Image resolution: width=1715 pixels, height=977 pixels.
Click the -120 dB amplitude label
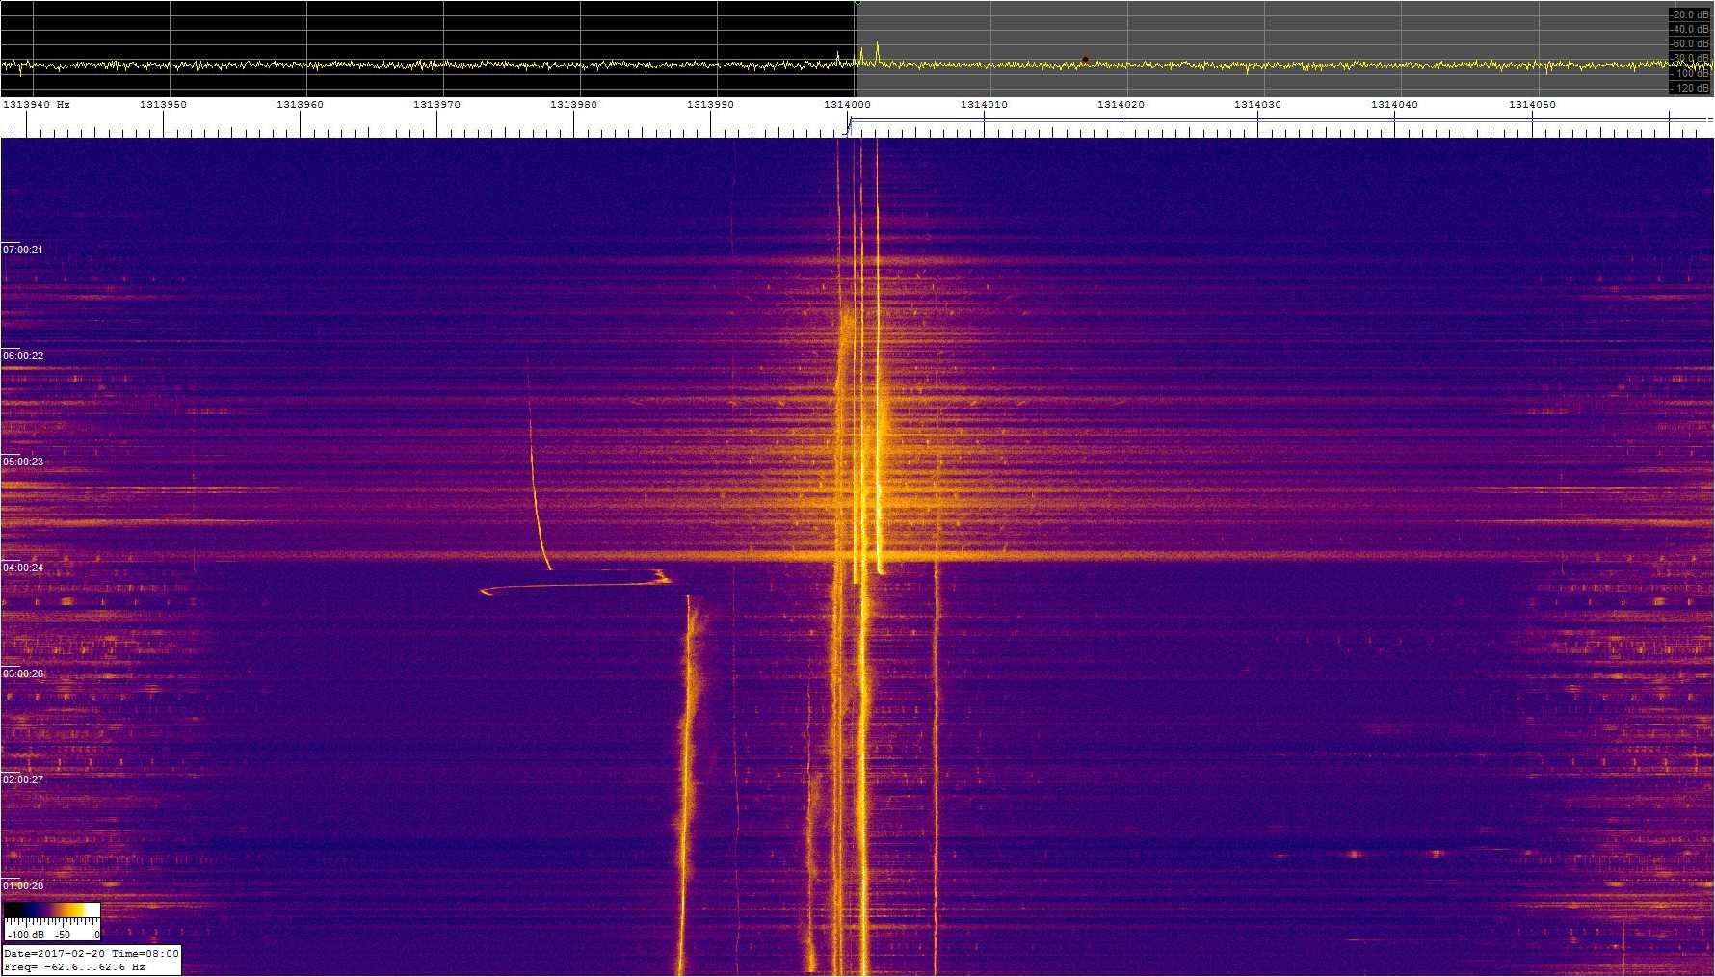click(1690, 88)
